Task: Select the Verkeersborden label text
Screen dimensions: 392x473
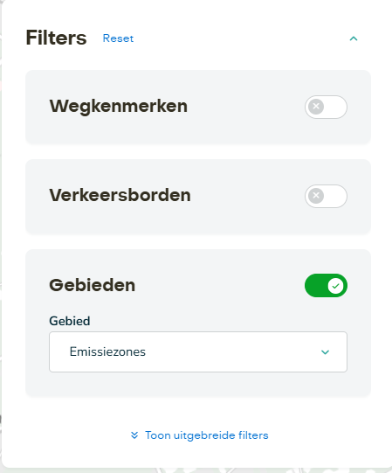Action: [x=120, y=195]
